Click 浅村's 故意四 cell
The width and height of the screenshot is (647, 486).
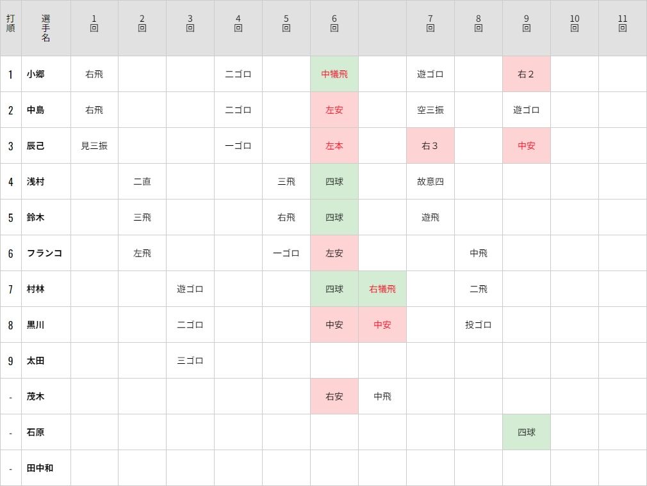[430, 182]
